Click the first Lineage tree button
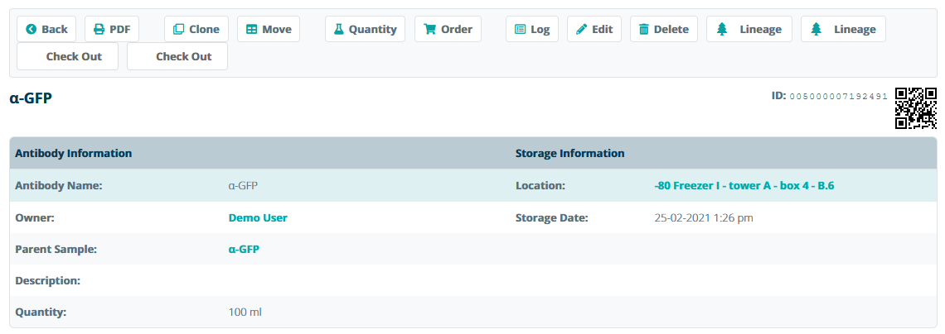This screenshot has height=334, width=945. [x=749, y=29]
